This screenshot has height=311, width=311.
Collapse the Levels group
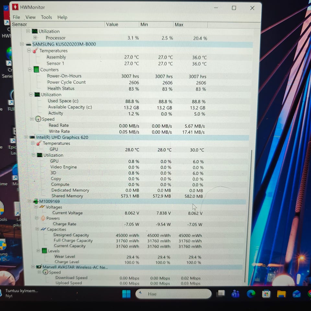coord(38,251)
